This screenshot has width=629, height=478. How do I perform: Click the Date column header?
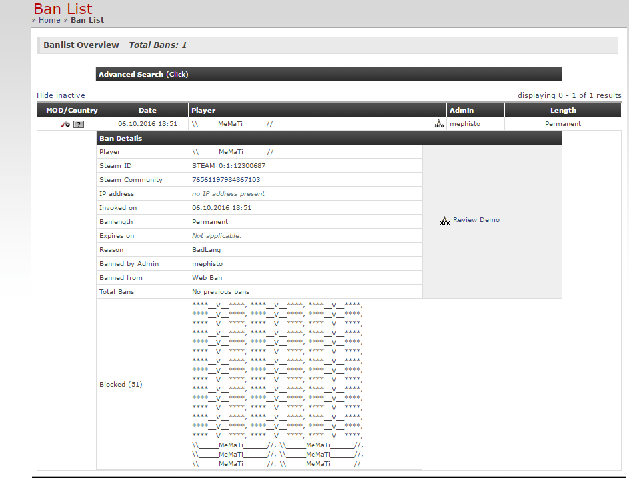point(147,111)
